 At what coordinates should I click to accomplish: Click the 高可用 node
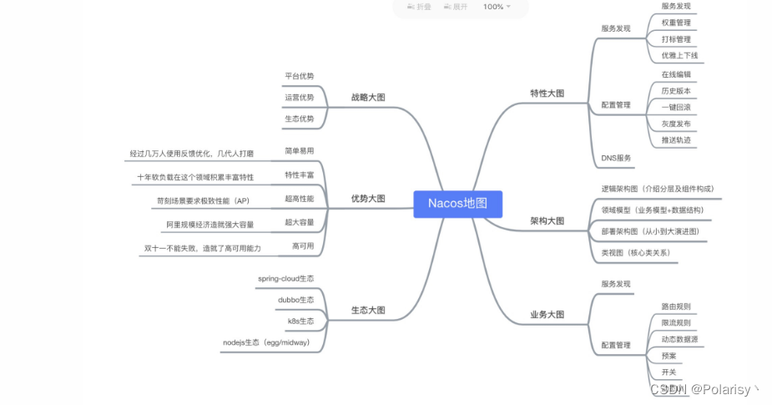coord(303,246)
